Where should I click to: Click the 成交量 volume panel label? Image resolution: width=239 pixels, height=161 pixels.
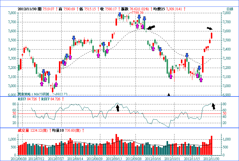click(24, 130)
